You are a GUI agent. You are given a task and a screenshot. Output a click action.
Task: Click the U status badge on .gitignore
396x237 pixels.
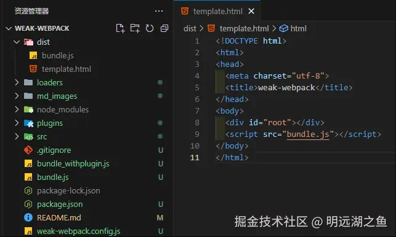(x=160, y=150)
